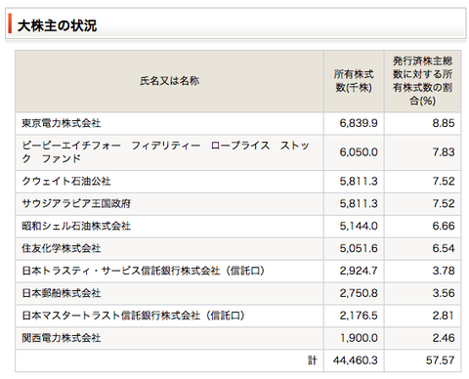Click the total percentage 57.57
Screen dimensions: 469x379
440,360
